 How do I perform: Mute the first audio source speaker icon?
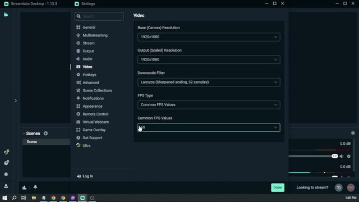342,156
